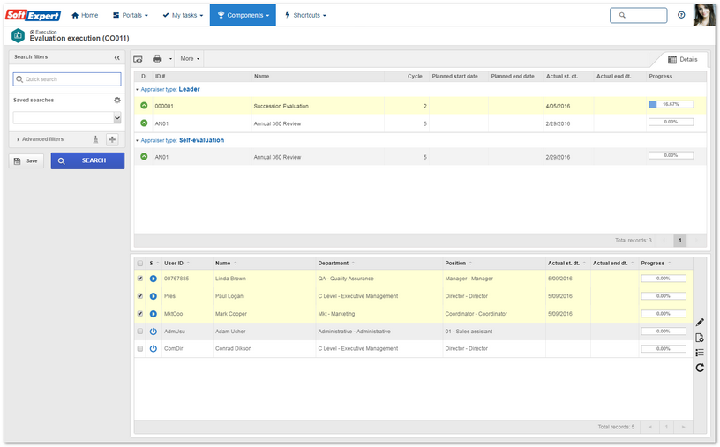720x447 pixels.
Task: Click the Leader Annual 360 Review progress bar
Action: click(x=671, y=122)
